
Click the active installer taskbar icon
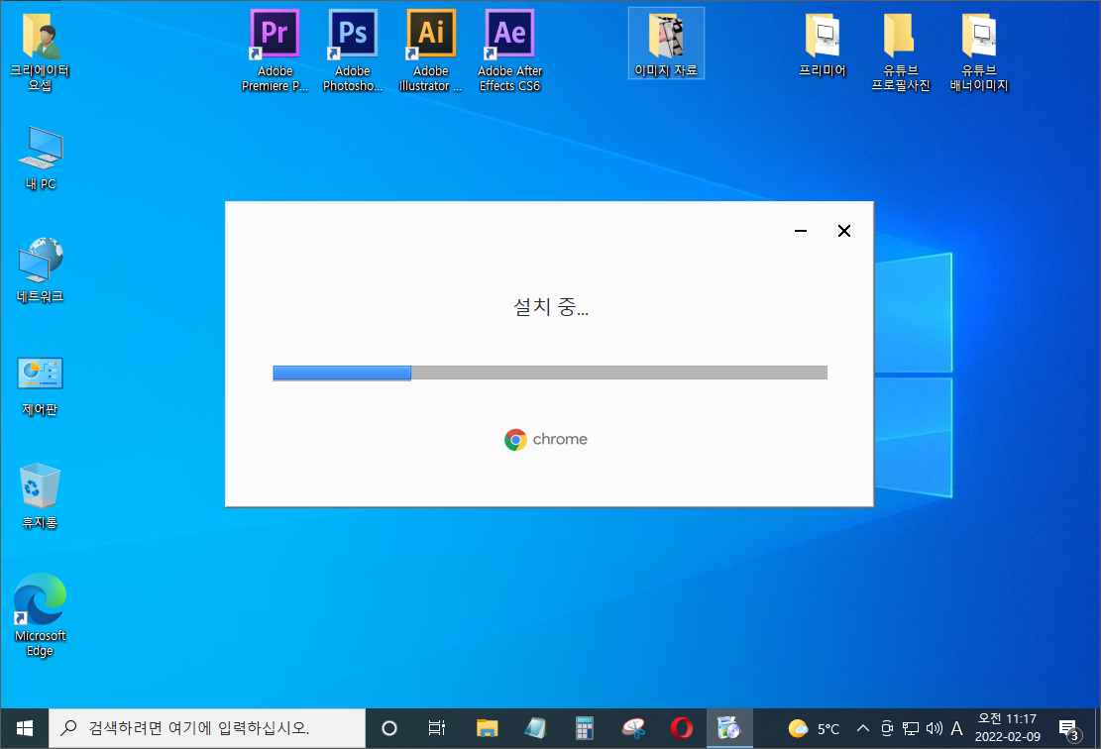[729, 728]
